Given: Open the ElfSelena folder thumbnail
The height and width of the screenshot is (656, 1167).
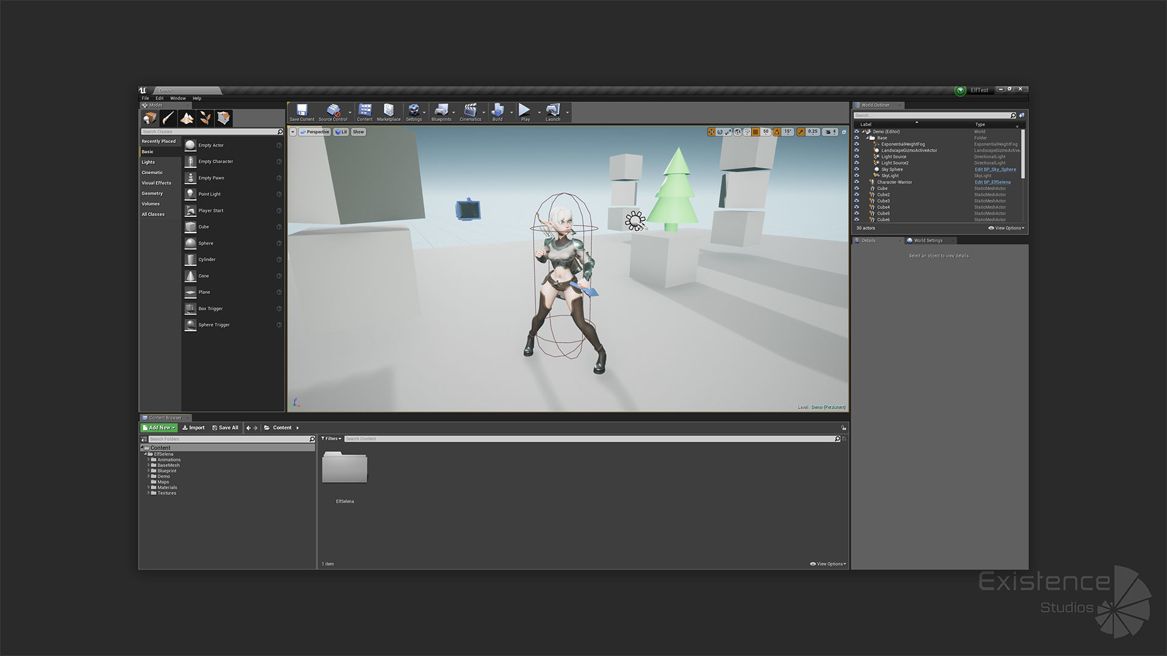Looking at the screenshot, I should point(345,468).
